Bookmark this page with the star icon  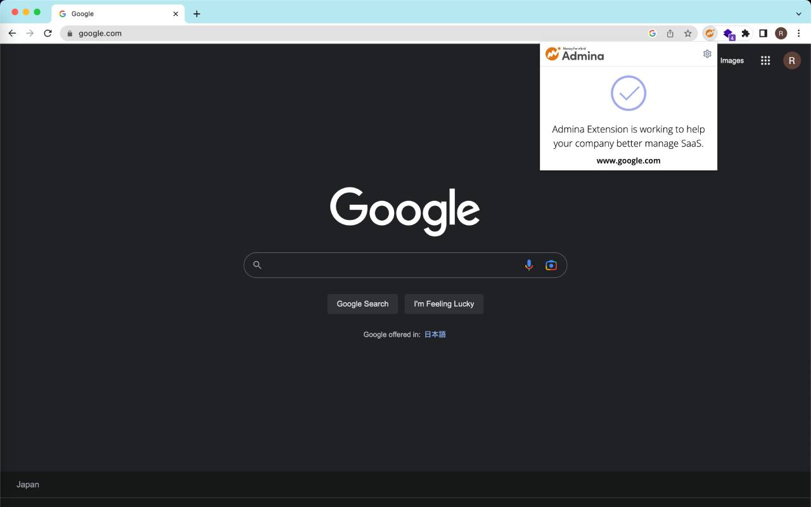(x=687, y=33)
